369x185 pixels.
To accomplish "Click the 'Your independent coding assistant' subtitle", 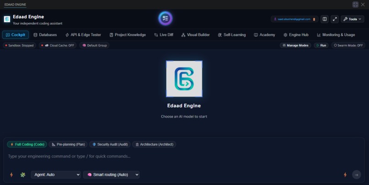I will (38, 23).
